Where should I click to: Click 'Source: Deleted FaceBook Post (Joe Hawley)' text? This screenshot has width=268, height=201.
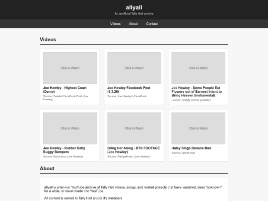[x=66, y=98]
